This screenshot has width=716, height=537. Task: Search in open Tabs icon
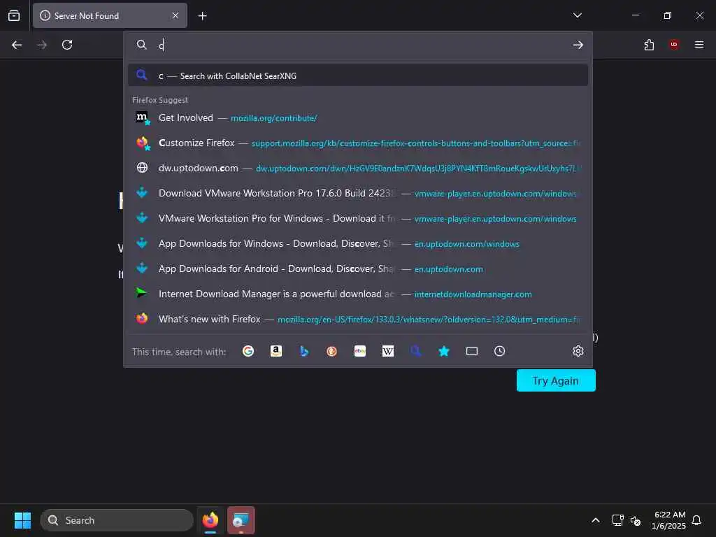(x=472, y=351)
